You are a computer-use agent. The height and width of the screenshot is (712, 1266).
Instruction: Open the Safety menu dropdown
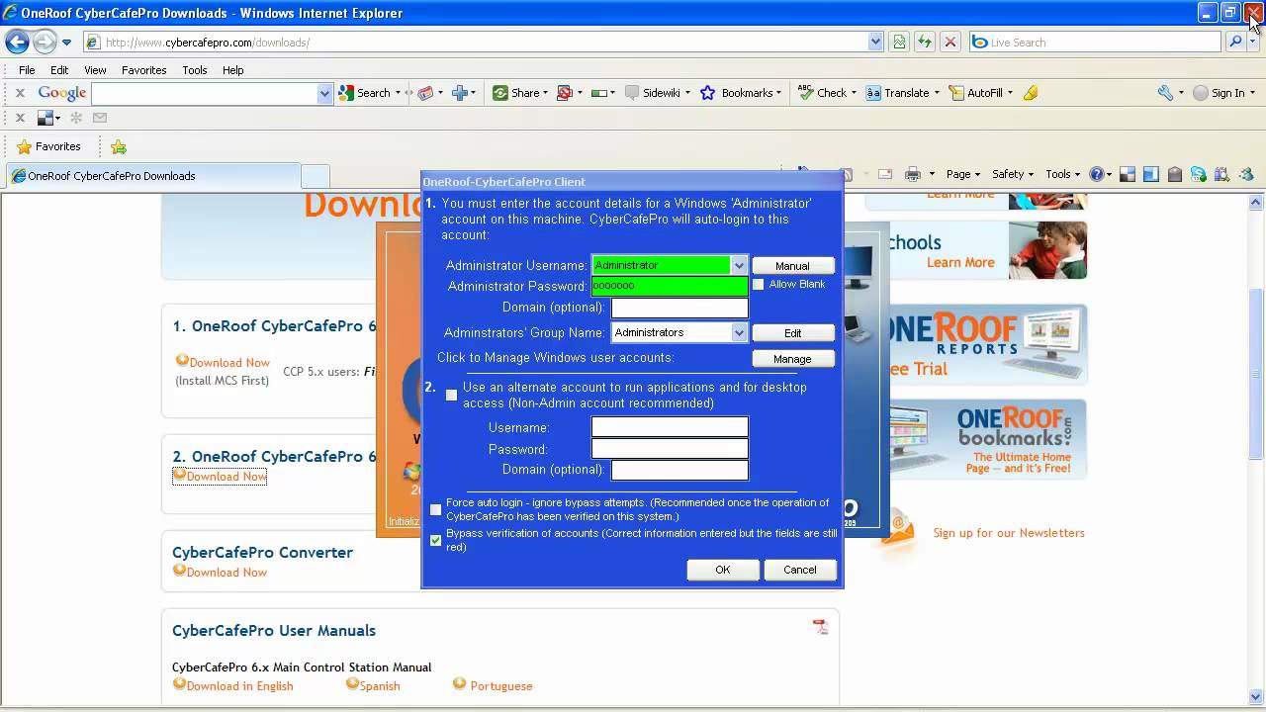coord(1013,174)
